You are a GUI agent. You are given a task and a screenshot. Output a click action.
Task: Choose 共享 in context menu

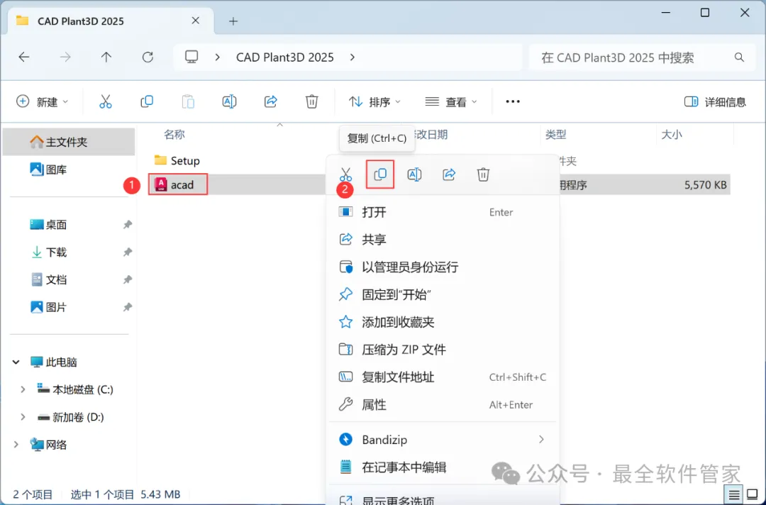(443, 239)
